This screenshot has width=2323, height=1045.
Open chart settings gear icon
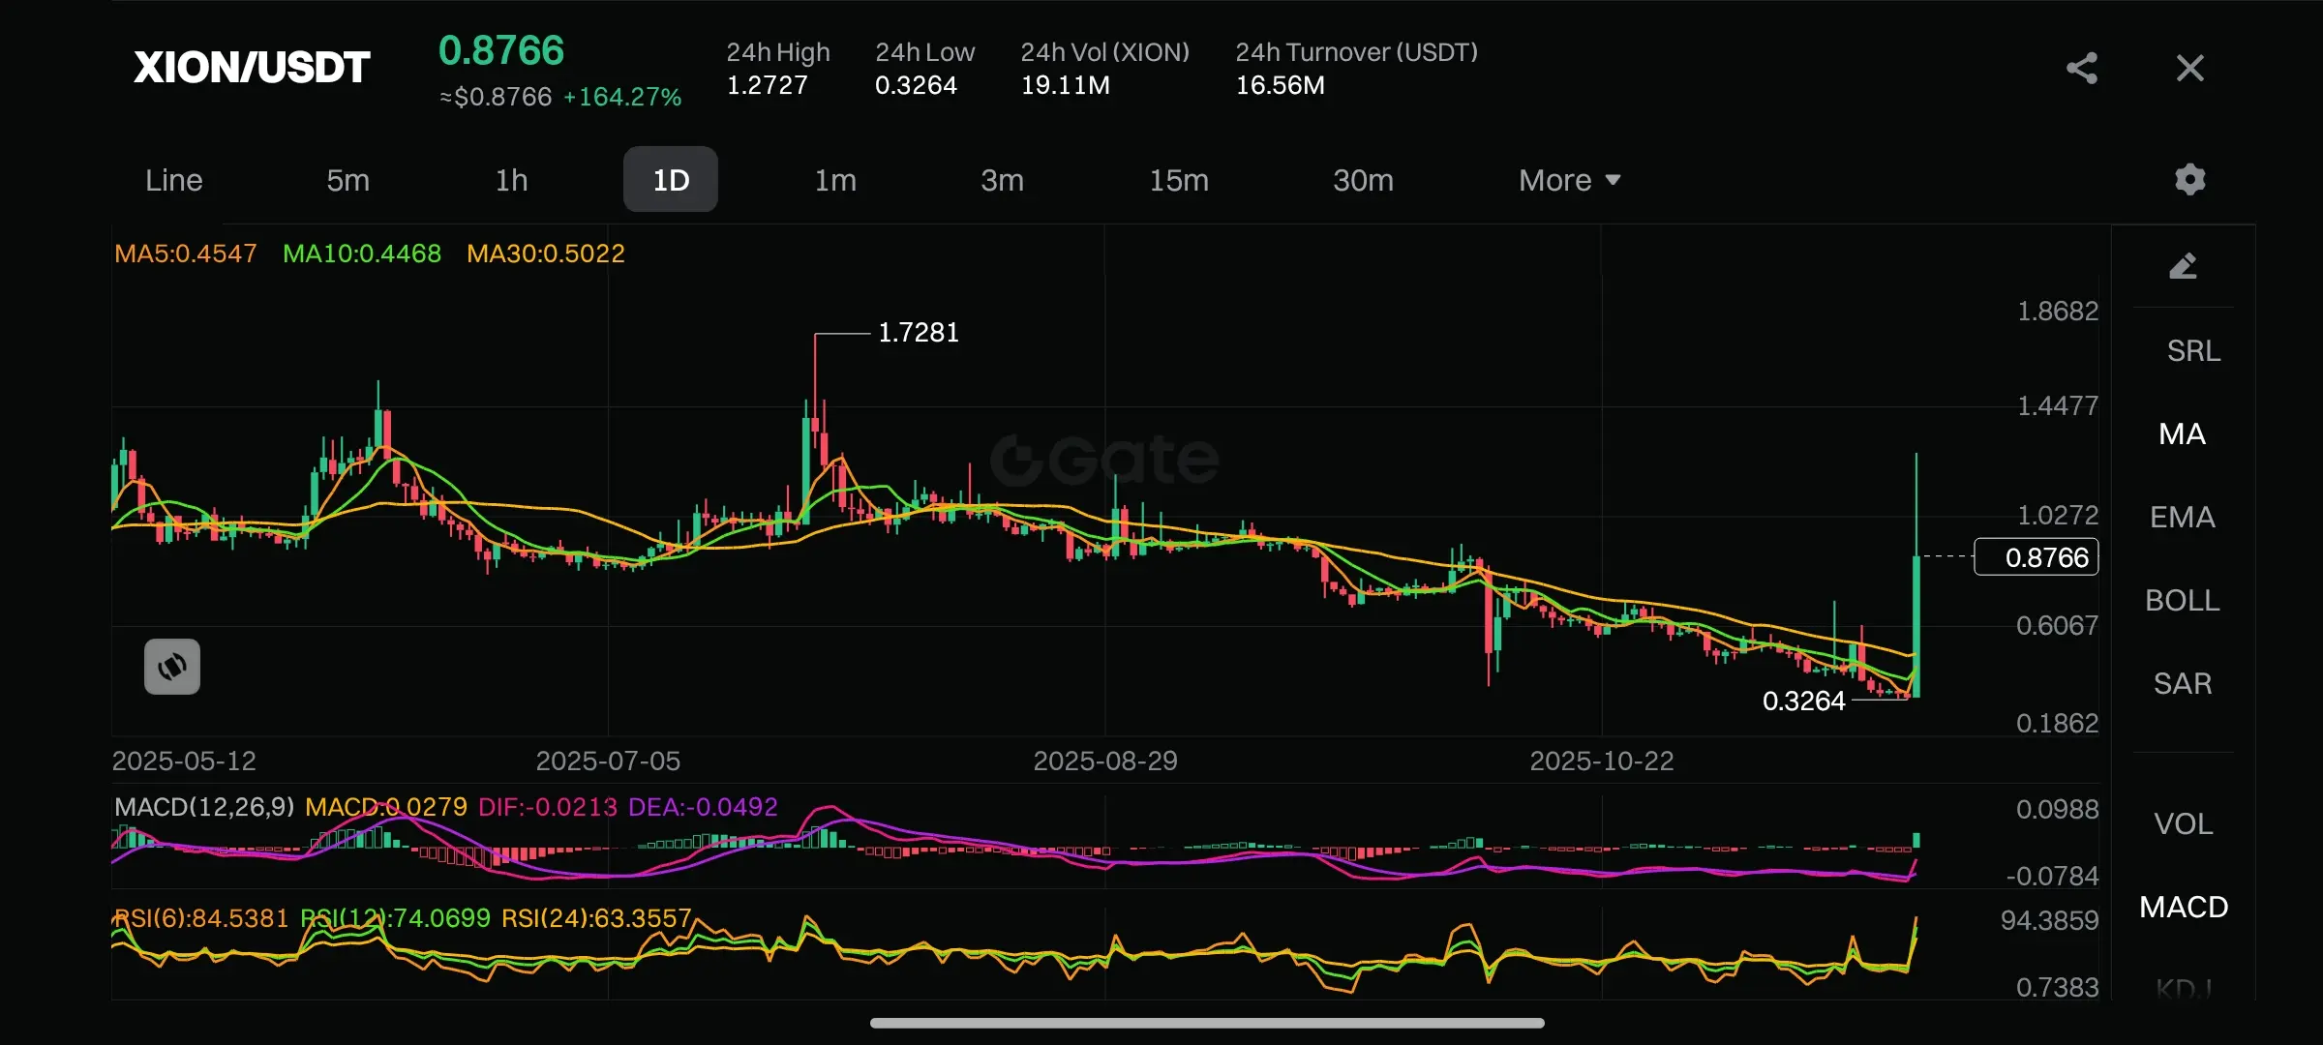[2189, 179]
